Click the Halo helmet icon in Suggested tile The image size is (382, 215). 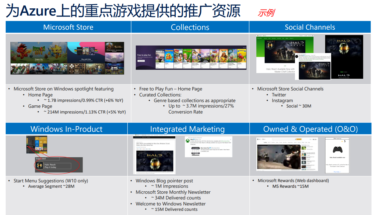[39, 166]
